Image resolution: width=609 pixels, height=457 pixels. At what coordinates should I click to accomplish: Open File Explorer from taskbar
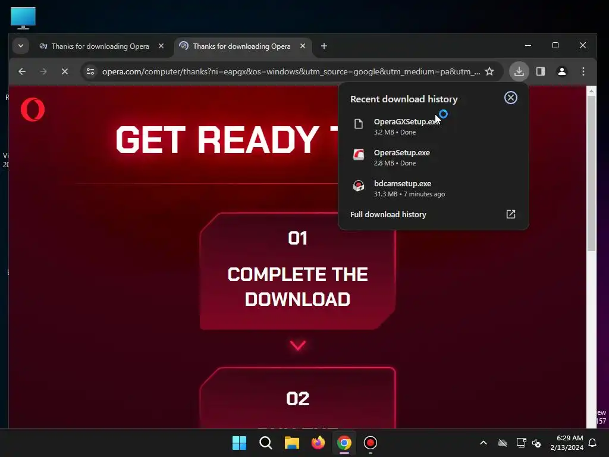pos(291,443)
